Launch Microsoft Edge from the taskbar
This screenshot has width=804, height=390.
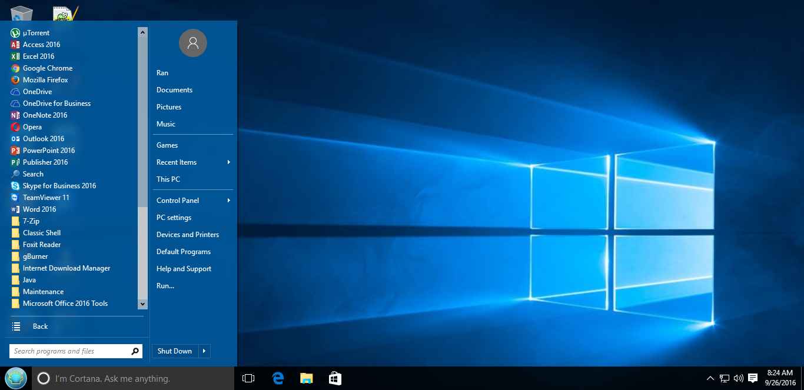click(x=278, y=378)
